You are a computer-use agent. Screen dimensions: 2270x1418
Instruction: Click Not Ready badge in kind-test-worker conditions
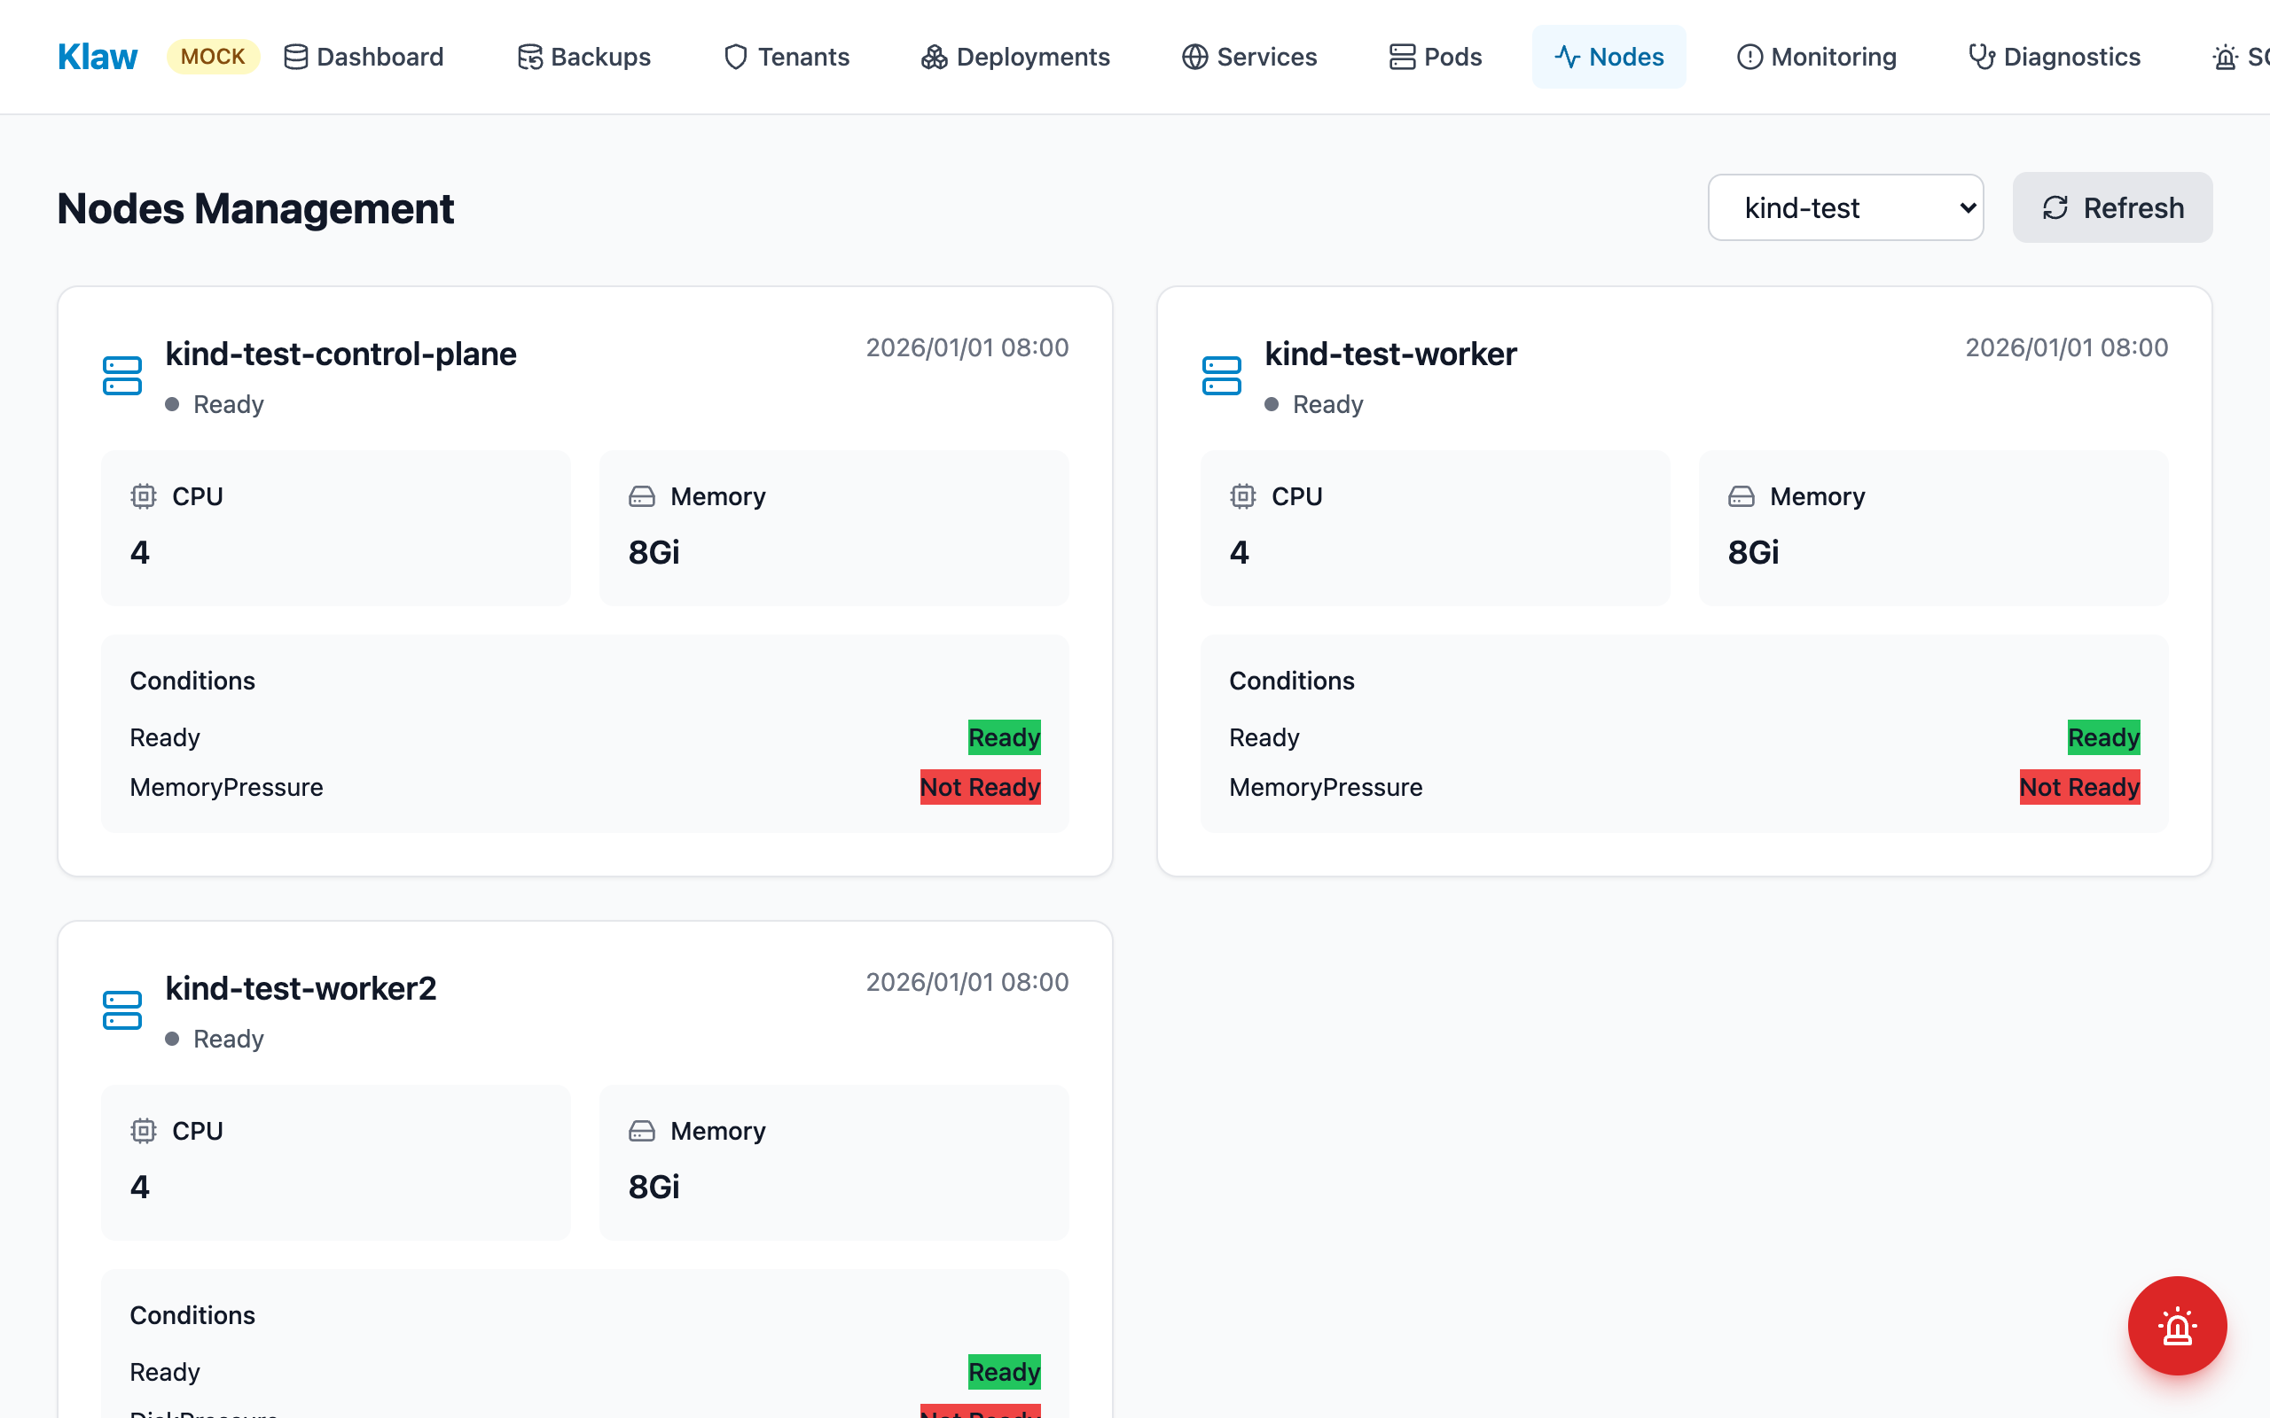[2079, 787]
